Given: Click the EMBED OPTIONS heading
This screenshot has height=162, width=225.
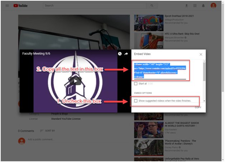Looking at the screenshot, I should pyautogui.click(x=143, y=93).
